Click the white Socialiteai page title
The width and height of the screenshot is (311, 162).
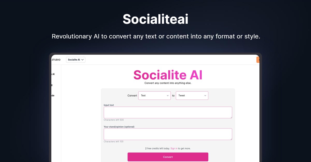(155, 19)
